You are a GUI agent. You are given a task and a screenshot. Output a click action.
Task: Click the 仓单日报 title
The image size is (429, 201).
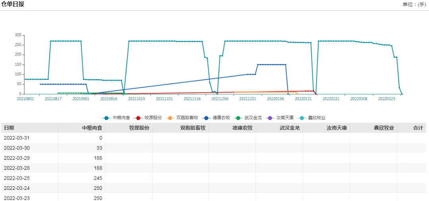coord(13,4)
